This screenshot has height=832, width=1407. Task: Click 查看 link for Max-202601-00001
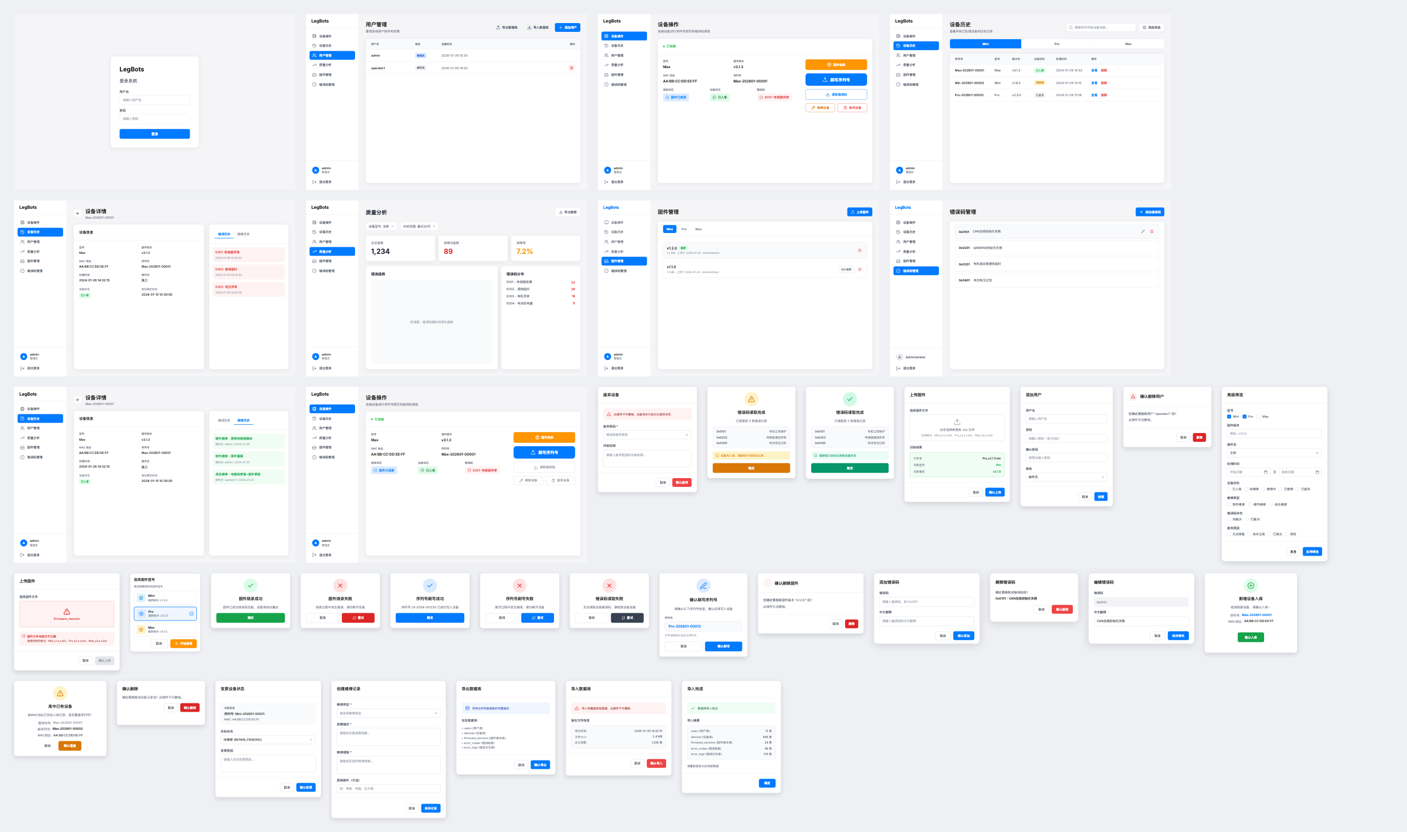coord(1094,71)
